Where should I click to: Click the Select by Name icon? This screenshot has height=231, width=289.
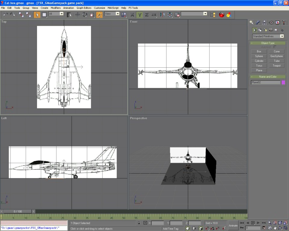click(x=69, y=14)
